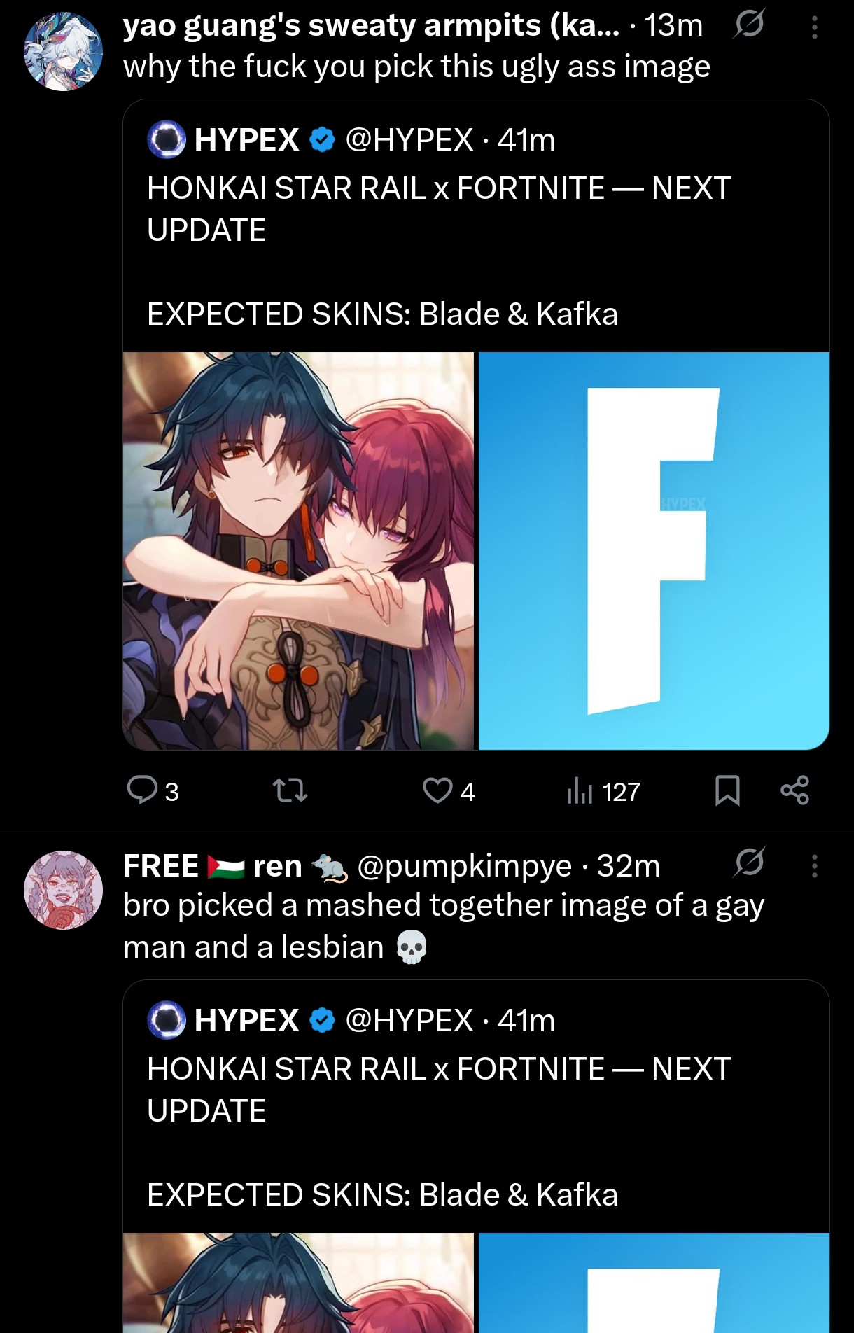854x1333 pixels.
Task: Open yao guang's sweaty armpits display name
Action: click(x=371, y=25)
